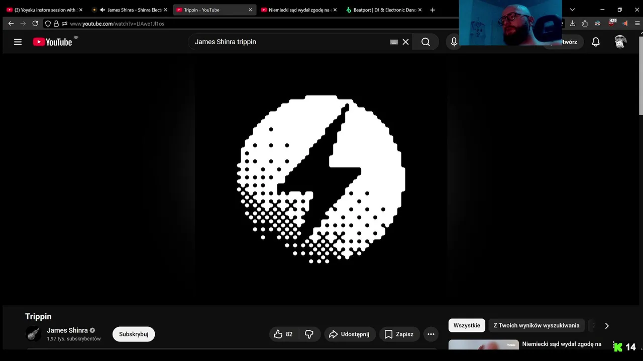The image size is (643, 361).
Task: Close the Trippin - YouTube tab
Action: pos(250,10)
